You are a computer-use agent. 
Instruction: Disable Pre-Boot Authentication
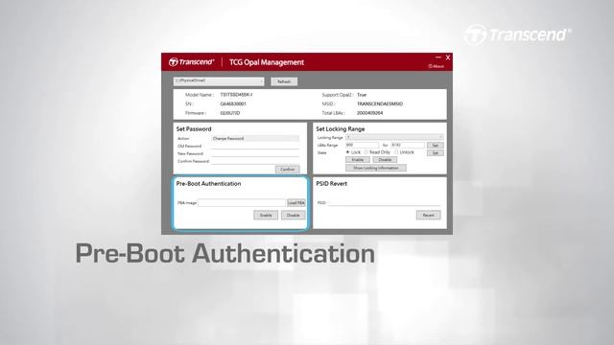tap(294, 215)
